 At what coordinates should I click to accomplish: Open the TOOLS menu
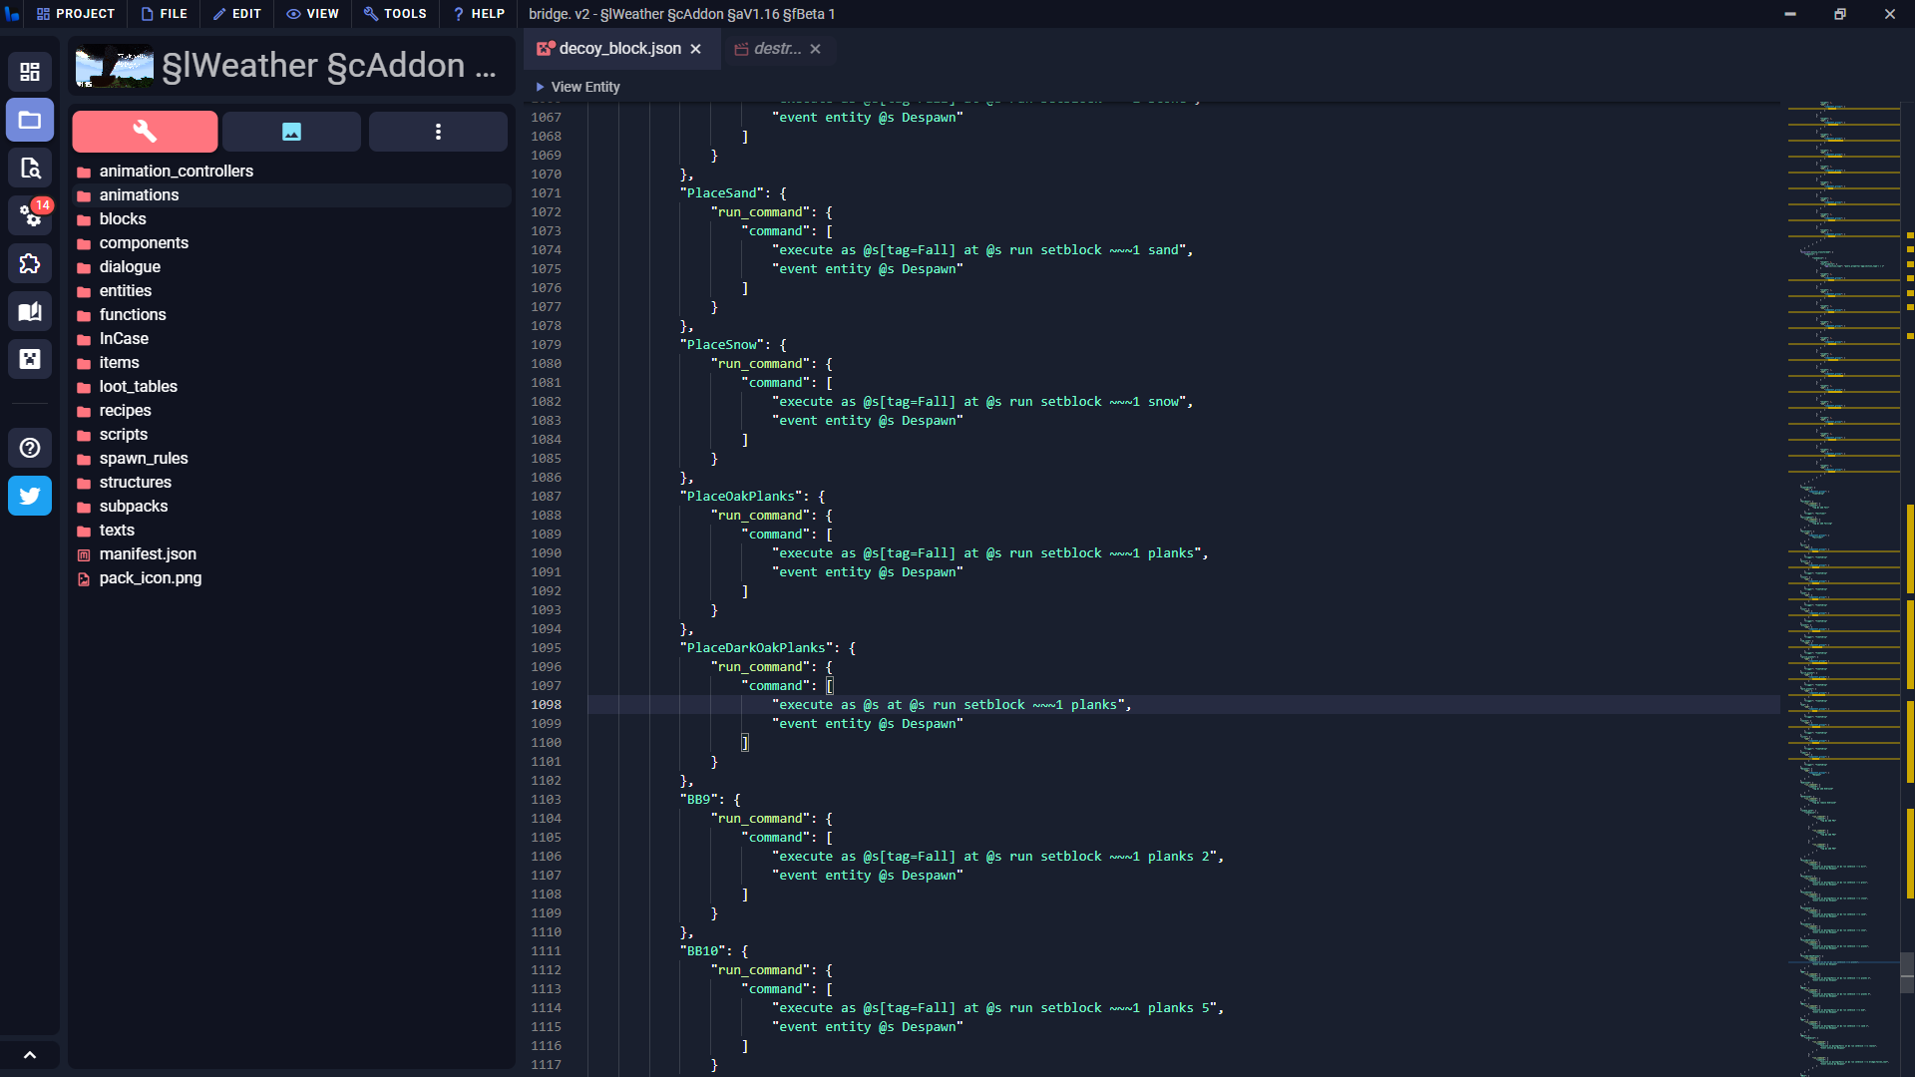395,14
